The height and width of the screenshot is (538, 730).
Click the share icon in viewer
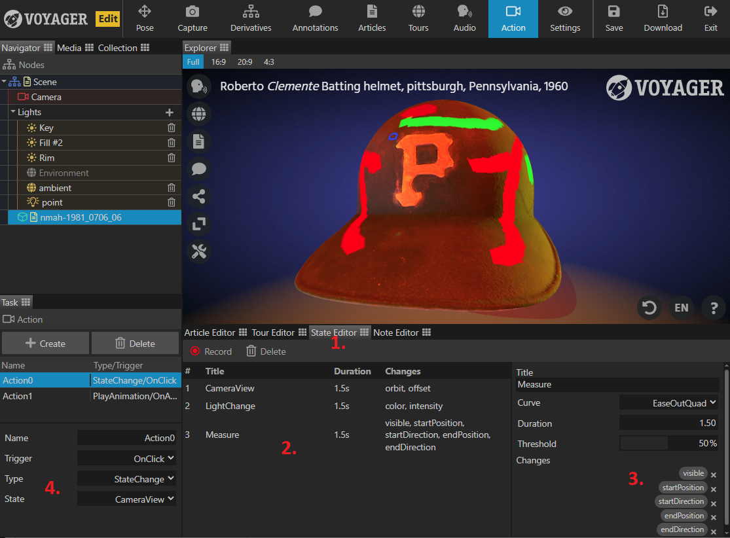[199, 196]
